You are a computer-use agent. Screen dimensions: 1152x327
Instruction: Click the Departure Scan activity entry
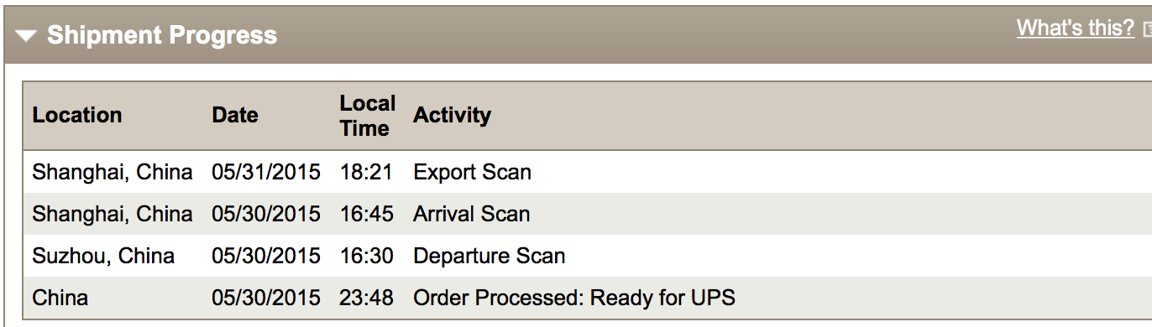tap(490, 256)
